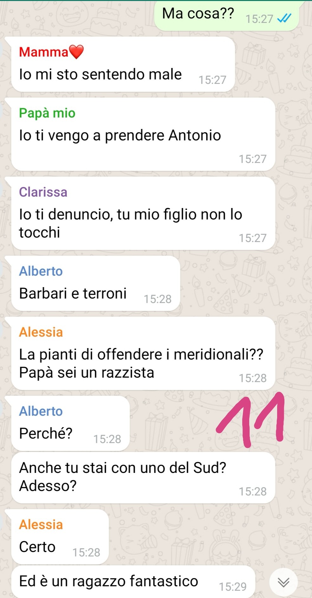Open sender name 'Mamma' contact

43,52
